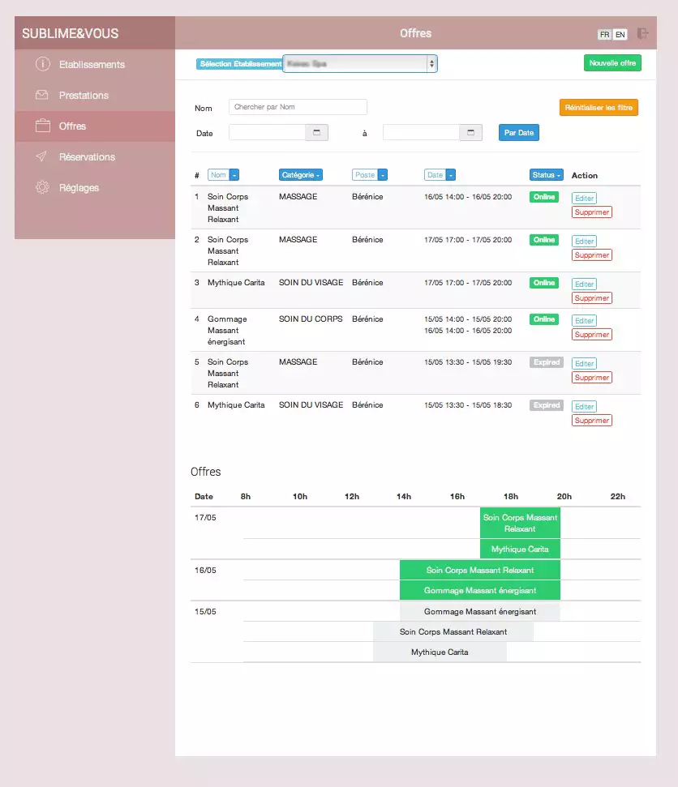Click Réinitialiser les filtres
This screenshot has width=678, height=787.
coord(599,106)
